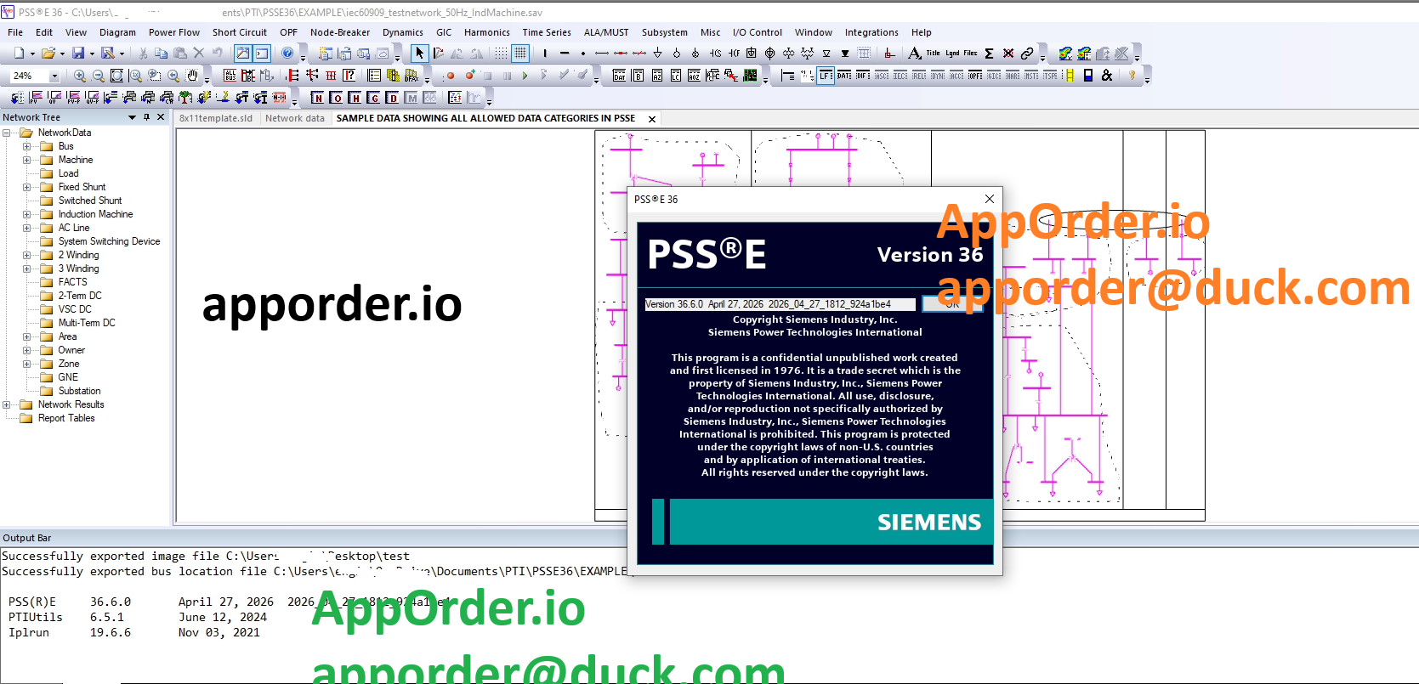Click the Save disk icon
Viewport: 1419px width, 684px height.
pos(78,54)
